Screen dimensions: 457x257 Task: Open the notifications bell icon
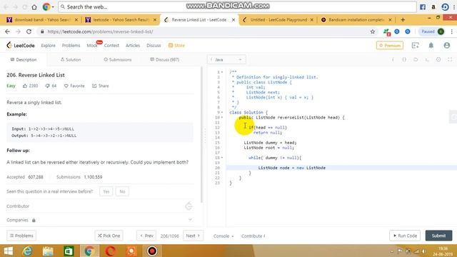(x=431, y=46)
